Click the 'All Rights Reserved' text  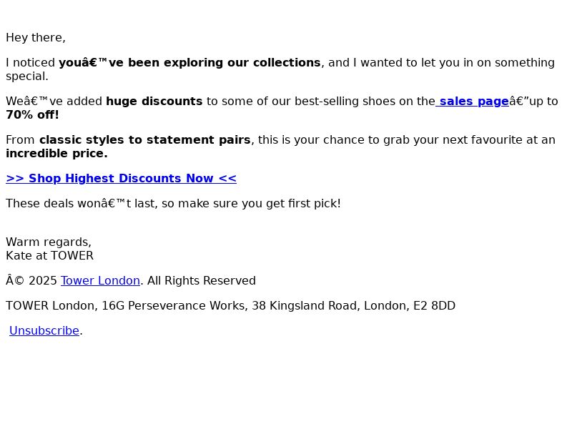(202, 280)
